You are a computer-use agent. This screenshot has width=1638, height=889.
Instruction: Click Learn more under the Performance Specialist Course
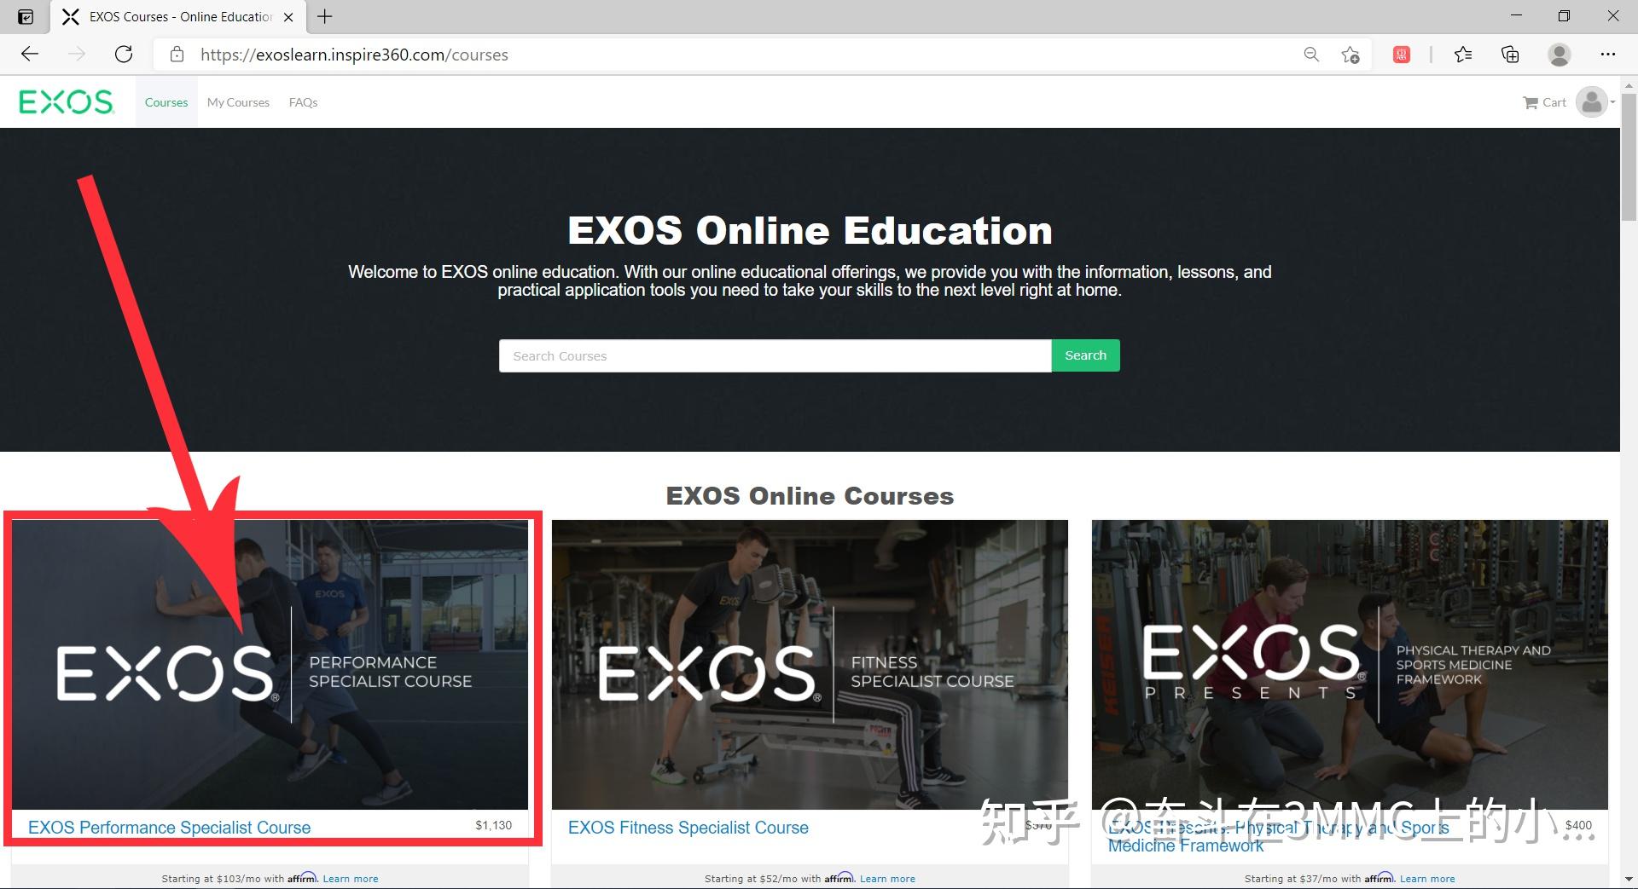350,878
